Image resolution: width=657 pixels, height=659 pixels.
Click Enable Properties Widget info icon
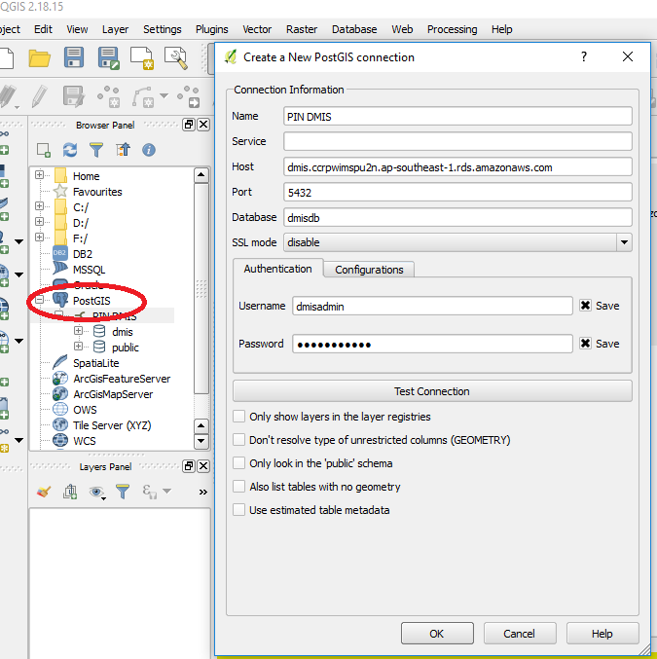pyautogui.click(x=148, y=150)
